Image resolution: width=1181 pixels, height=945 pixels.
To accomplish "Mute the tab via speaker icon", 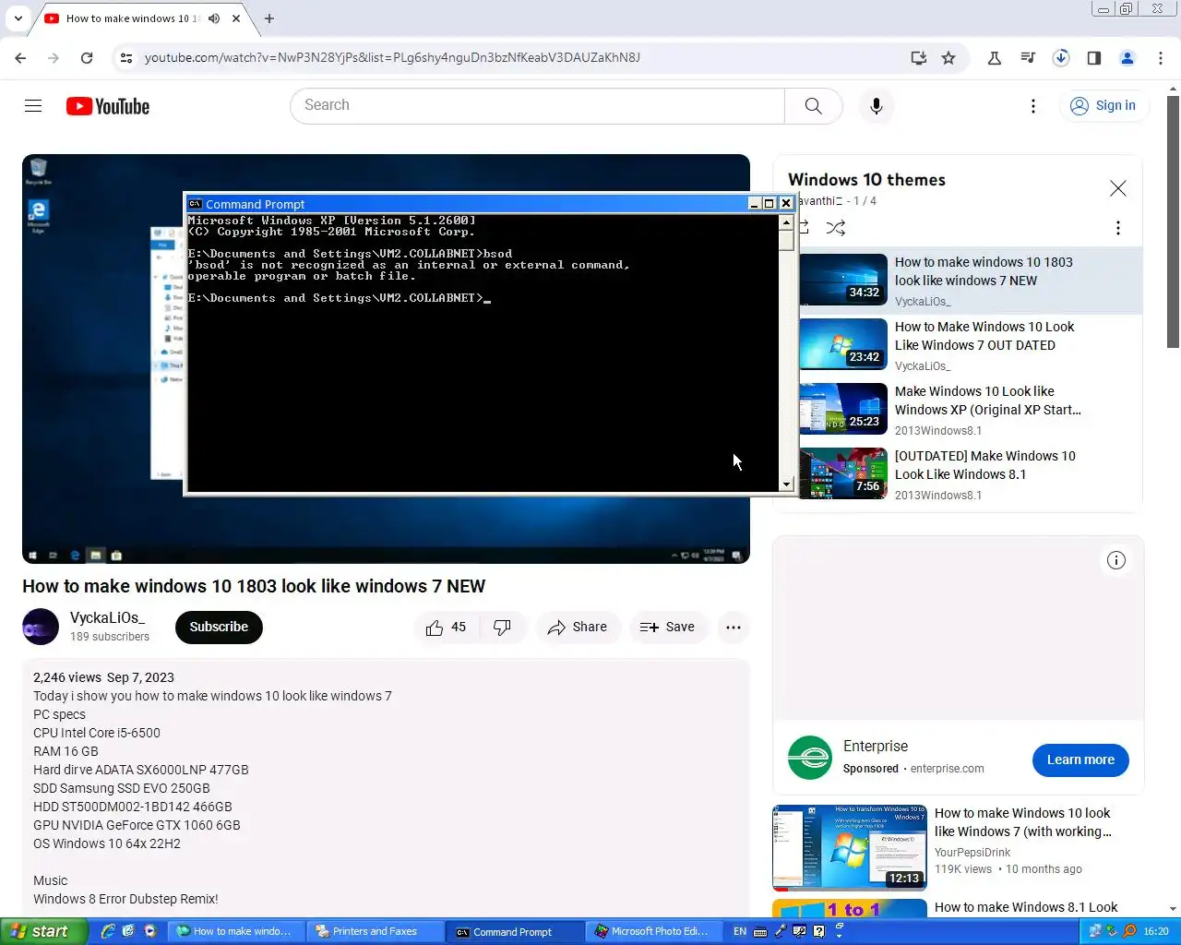I will [x=214, y=18].
